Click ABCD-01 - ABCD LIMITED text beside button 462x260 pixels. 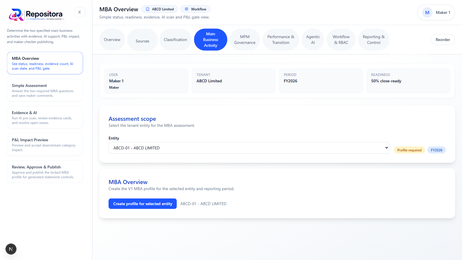(203, 204)
